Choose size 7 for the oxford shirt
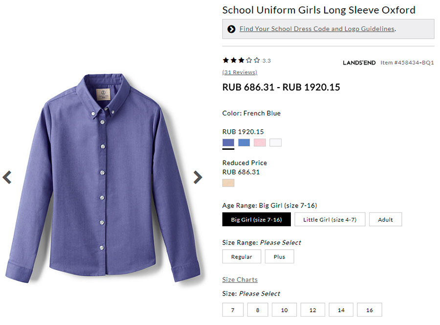Image resolution: width=440 pixels, height=325 pixels. point(233,309)
